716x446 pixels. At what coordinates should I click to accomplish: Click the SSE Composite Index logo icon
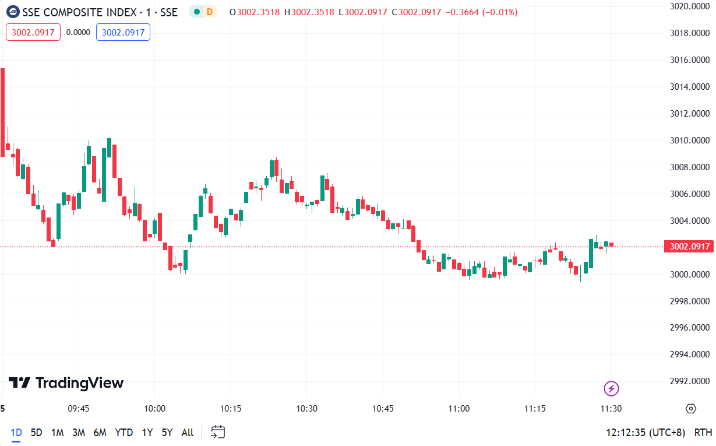click(12, 12)
